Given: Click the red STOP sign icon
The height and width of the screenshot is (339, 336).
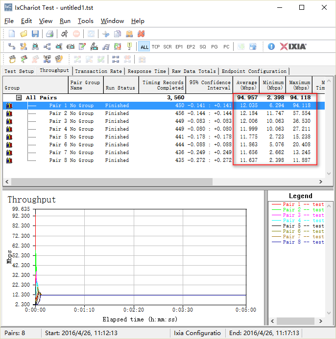Looking at the screenshot, I should click(76, 34).
